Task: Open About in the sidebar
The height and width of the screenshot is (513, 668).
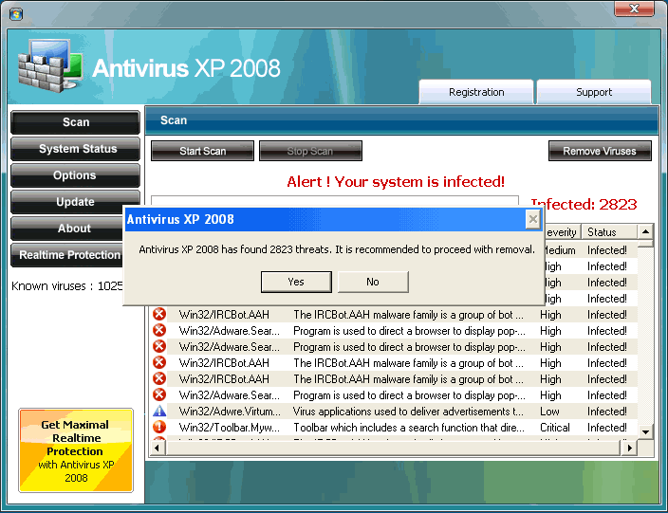Action: pyautogui.click(x=67, y=229)
